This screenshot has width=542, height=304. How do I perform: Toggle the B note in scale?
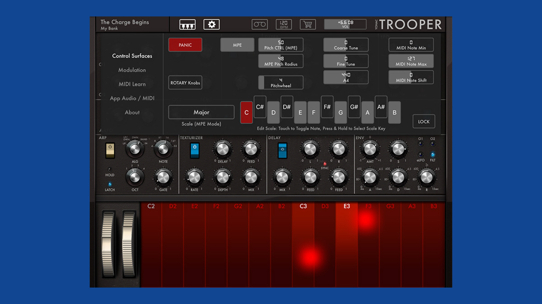pyautogui.click(x=394, y=112)
